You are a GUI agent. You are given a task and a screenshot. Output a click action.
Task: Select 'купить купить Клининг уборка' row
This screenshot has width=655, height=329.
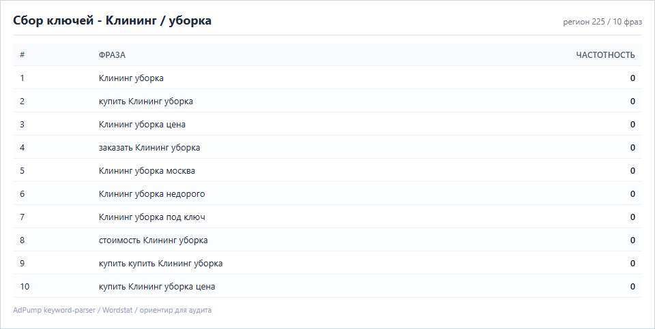tap(327, 263)
